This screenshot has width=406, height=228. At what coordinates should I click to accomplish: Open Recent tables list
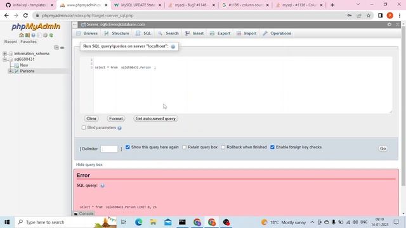[x=11, y=42]
